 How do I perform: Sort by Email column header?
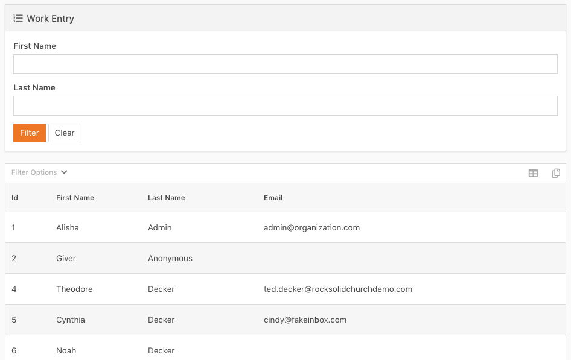pyautogui.click(x=273, y=197)
